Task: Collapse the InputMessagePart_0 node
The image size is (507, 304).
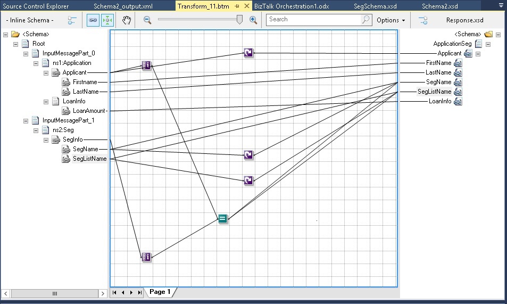Action: pyautogui.click(x=26, y=54)
